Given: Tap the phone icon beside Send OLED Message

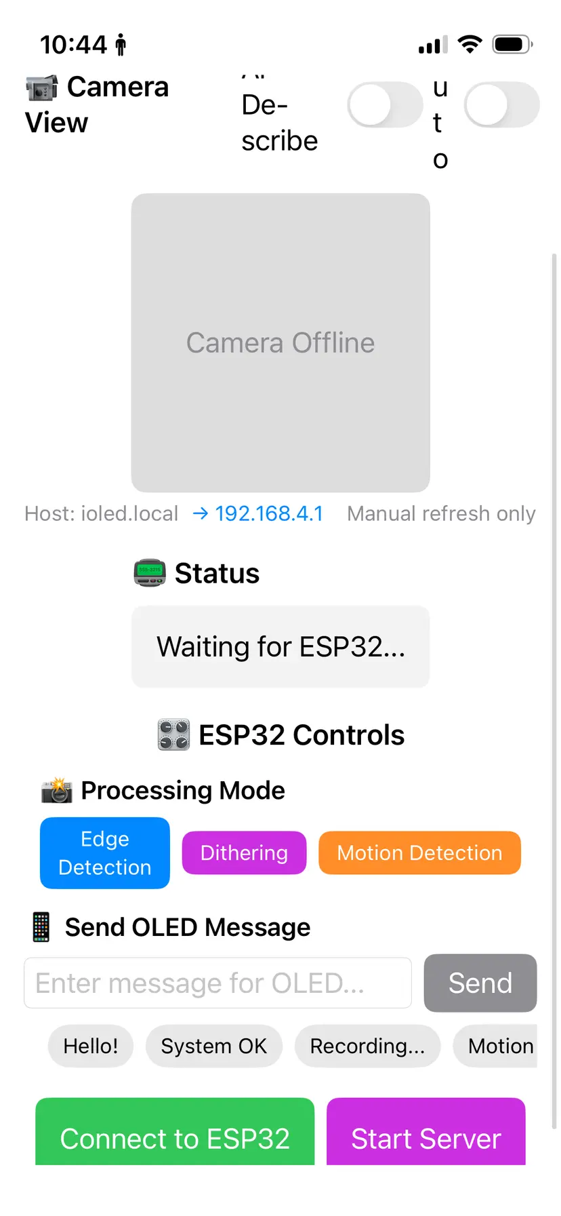Looking at the screenshot, I should coord(41,927).
